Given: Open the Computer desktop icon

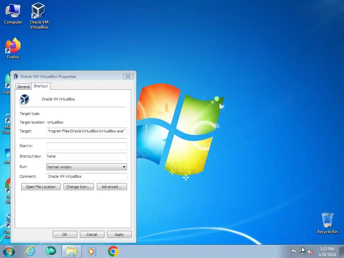Looking at the screenshot, I should (x=13, y=14).
